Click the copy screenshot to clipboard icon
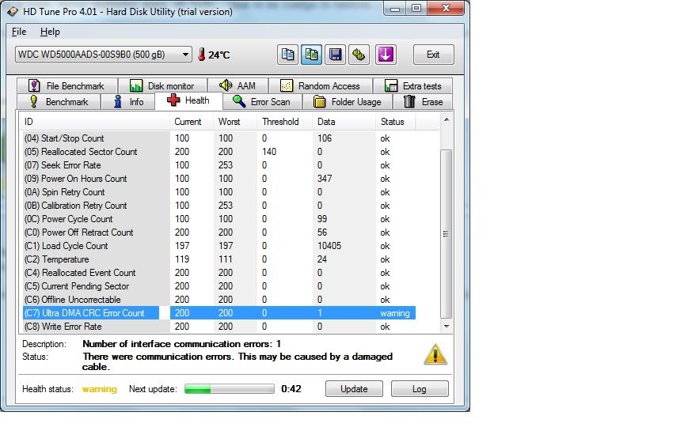 pyautogui.click(x=311, y=55)
